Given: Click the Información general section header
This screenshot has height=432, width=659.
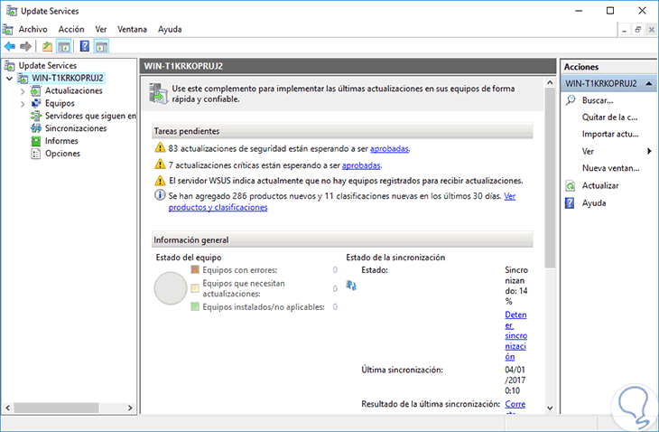Looking at the screenshot, I should tap(342, 239).
